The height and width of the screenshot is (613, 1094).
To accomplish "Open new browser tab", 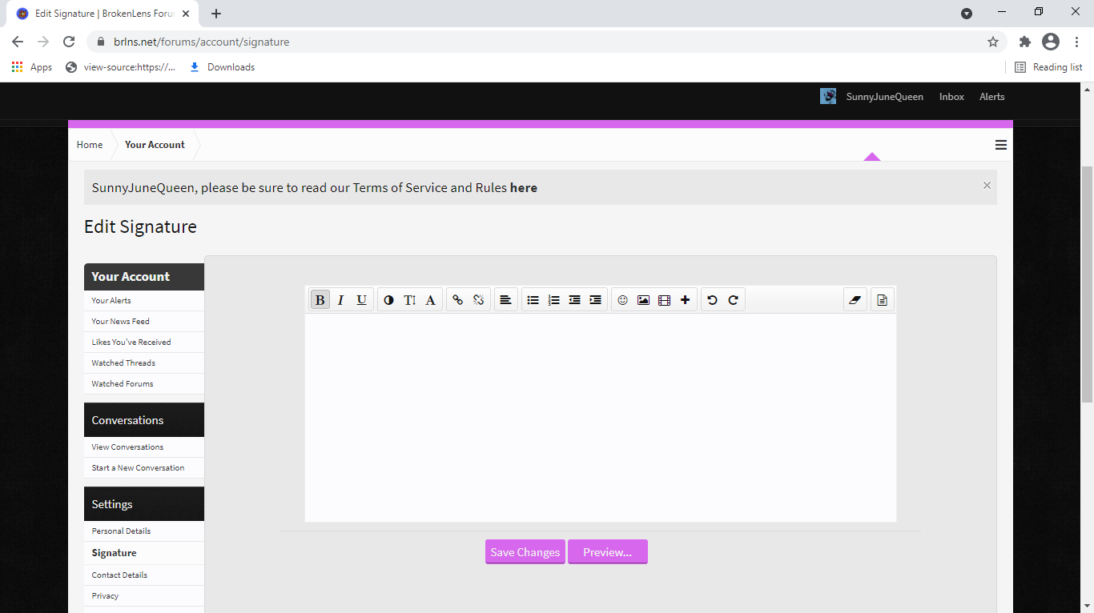I will coord(216,14).
